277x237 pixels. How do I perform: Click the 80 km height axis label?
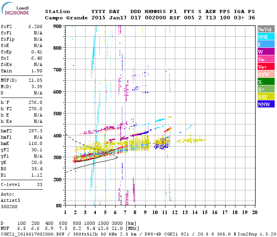tap(59, 205)
